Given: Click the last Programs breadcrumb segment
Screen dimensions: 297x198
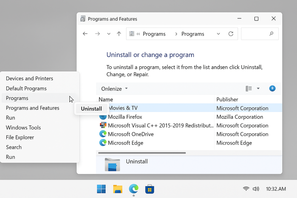Looking at the screenshot, I should 193,34.
